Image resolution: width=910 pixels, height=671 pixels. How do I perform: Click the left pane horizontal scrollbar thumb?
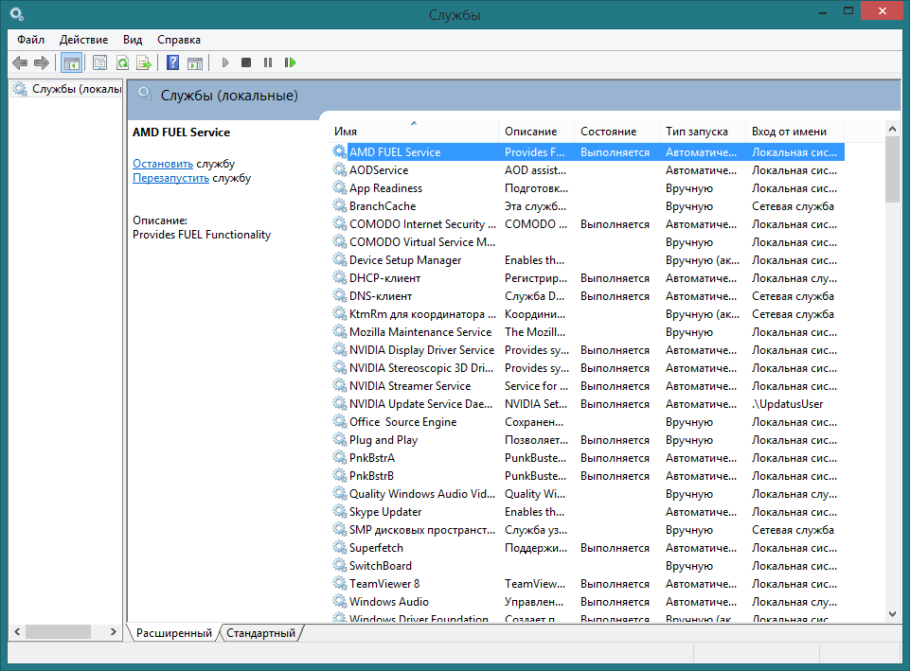[58, 631]
